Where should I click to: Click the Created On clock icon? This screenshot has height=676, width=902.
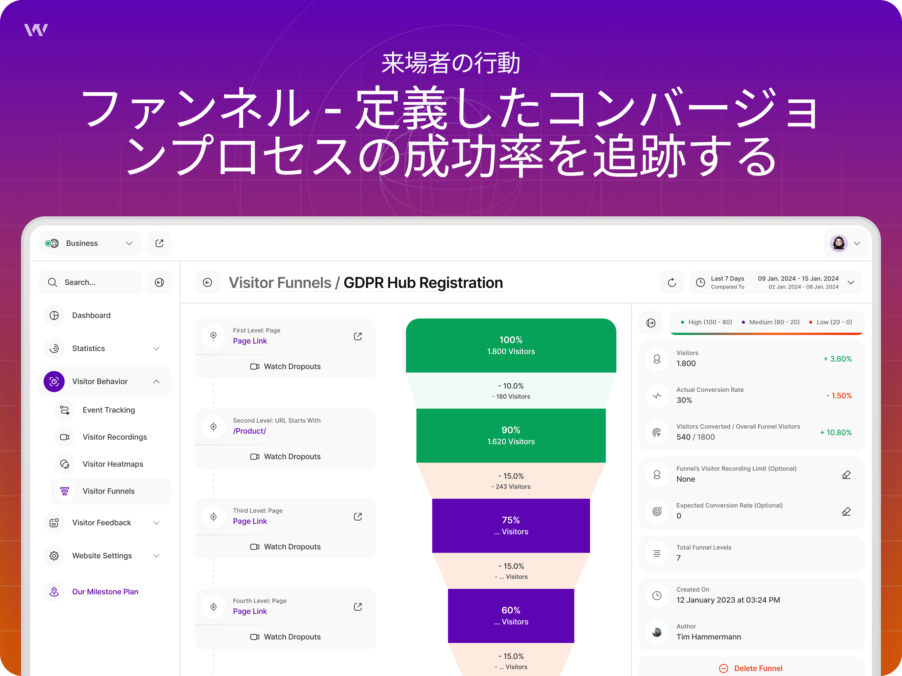pos(657,595)
